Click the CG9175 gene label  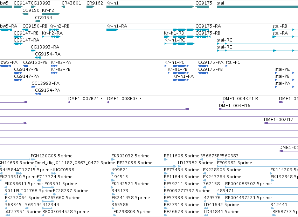204,3
